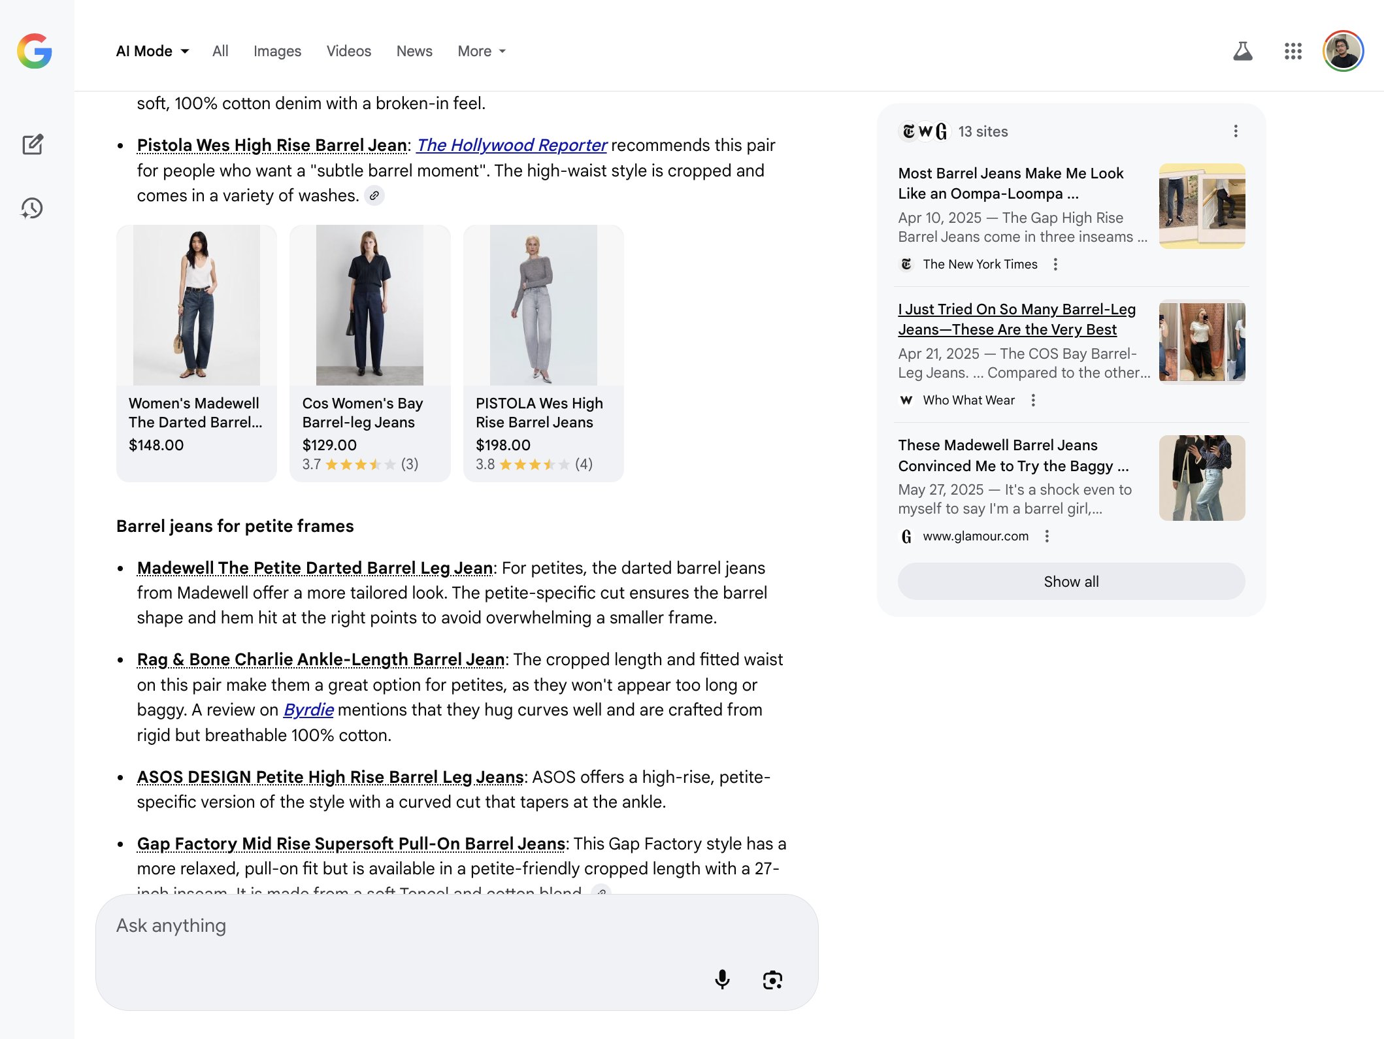
Task: Switch to the Images tab
Action: (x=277, y=51)
